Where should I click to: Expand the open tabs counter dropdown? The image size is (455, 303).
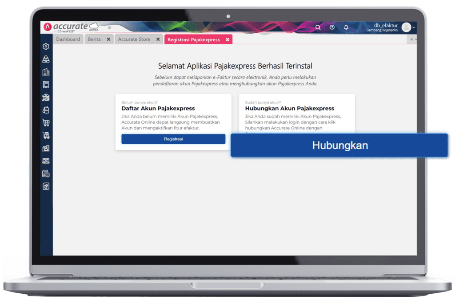point(413,39)
